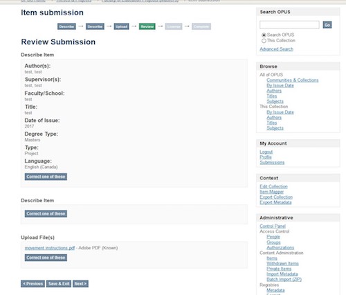Click Correct one of these under Language
Screen dimensions: 346x295
point(46,177)
